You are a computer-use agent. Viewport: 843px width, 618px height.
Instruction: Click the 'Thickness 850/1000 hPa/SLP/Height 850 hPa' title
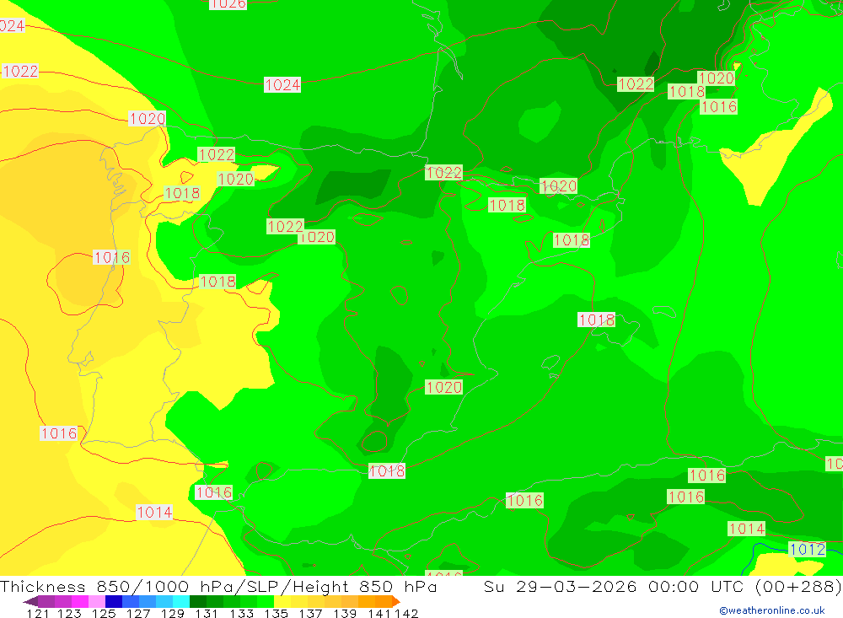click(x=218, y=586)
